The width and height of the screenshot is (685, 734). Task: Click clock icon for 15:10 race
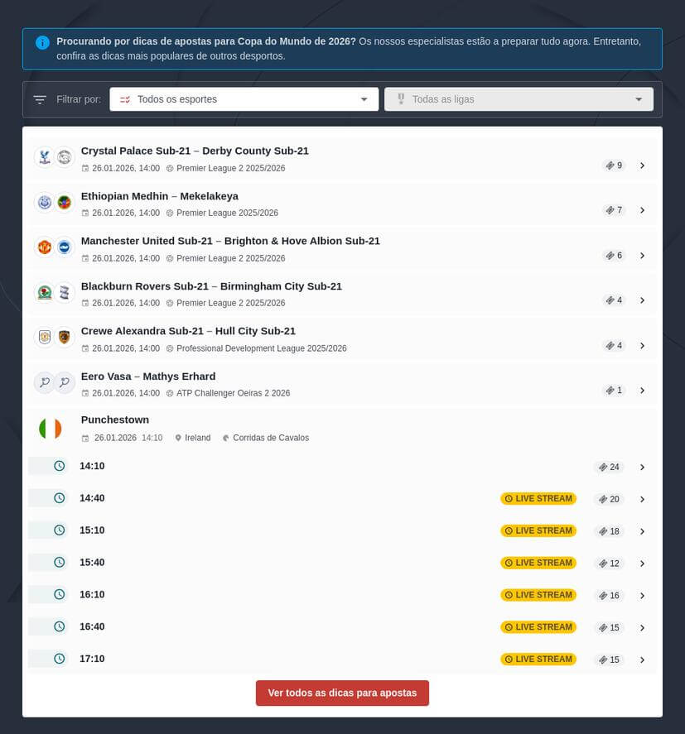pyautogui.click(x=59, y=530)
